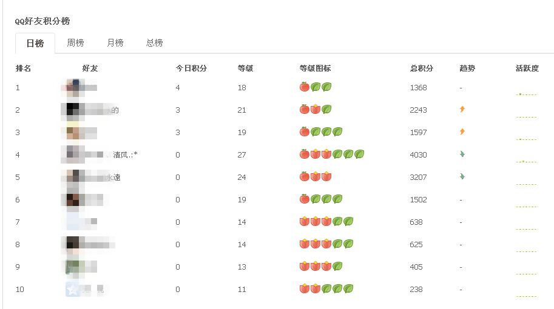Click the last flower icon in rank 5 row
The image size is (554, 309).
click(326, 177)
